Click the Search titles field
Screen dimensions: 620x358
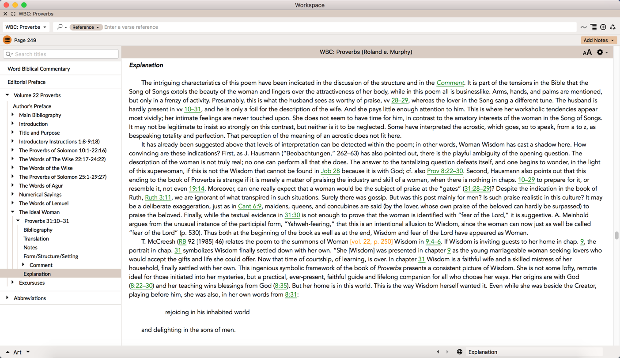tap(61, 54)
